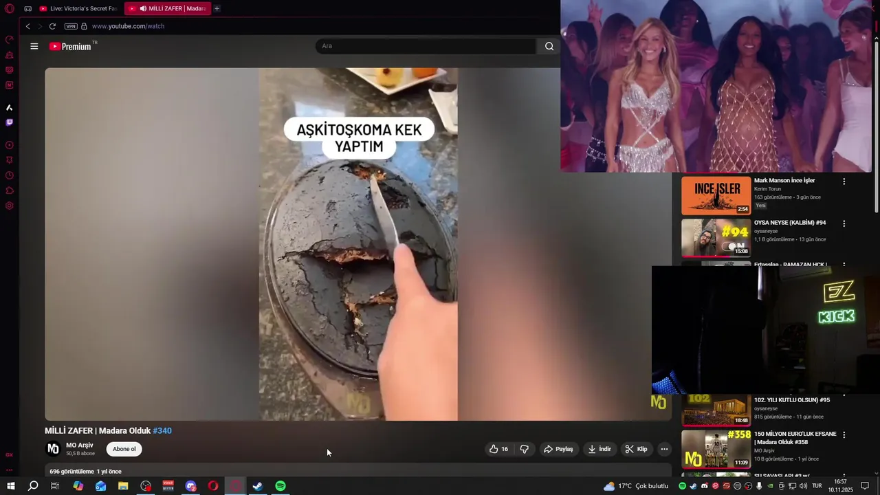This screenshot has width=880, height=495.
Task: Open the GX Corner gamepad icon
Action: point(27,8)
